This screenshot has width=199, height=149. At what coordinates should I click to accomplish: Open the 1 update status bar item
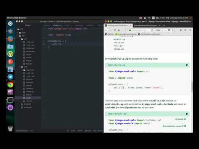click(98, 131)
